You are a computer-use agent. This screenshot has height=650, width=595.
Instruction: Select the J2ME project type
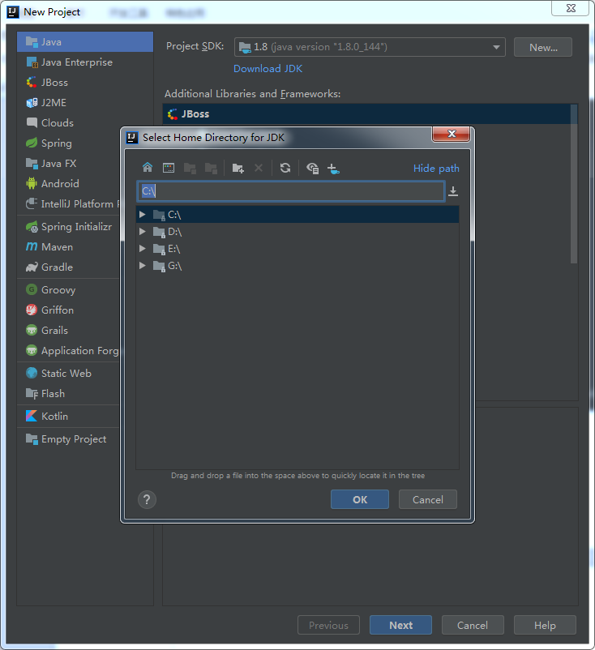pos(85,102)
